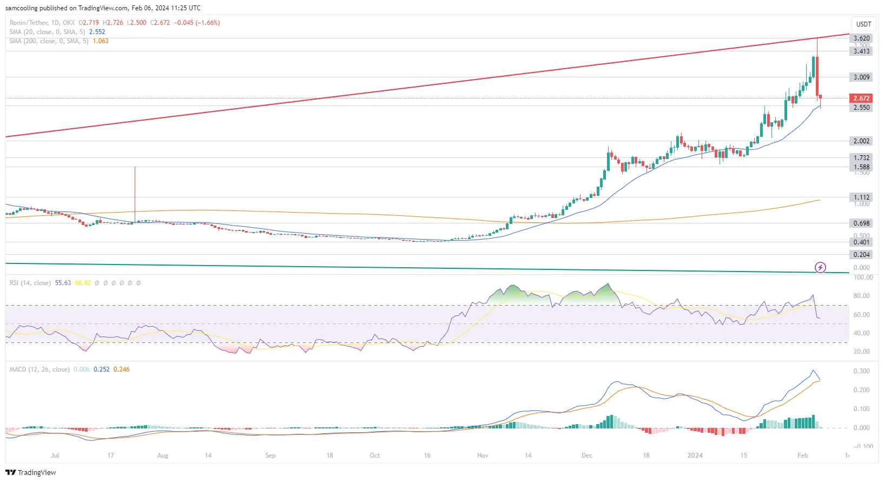Screen dimensions: 884x482
Task: Click the RSI scale label 20.00
Action: (861, 352)
